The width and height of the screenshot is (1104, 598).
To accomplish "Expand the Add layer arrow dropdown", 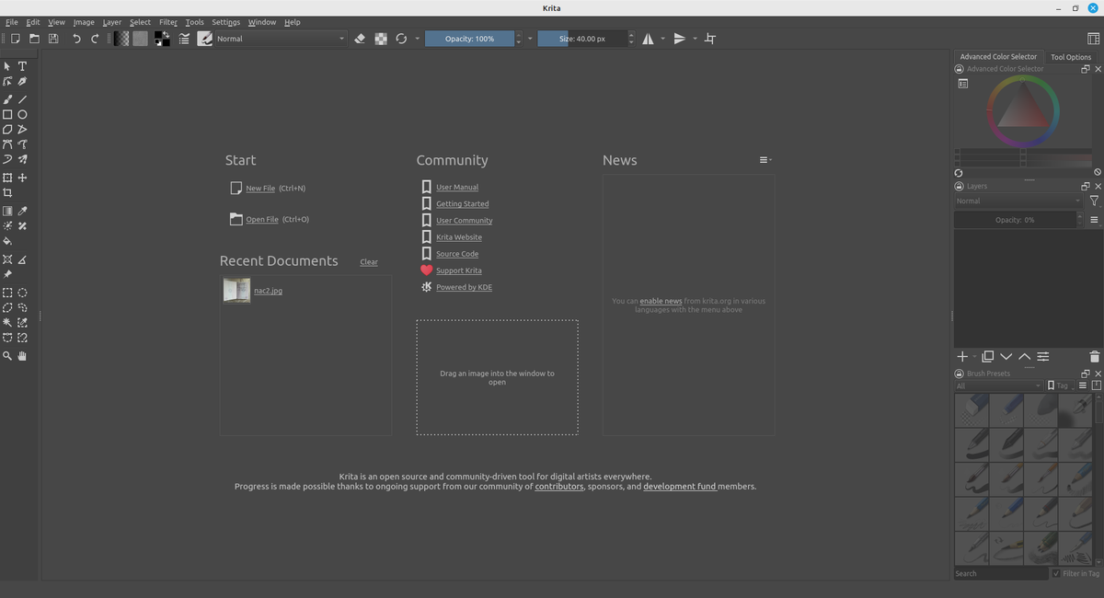I will 974,357.
